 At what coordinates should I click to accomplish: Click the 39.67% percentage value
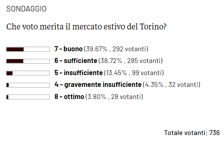click(x=97, y=49)
